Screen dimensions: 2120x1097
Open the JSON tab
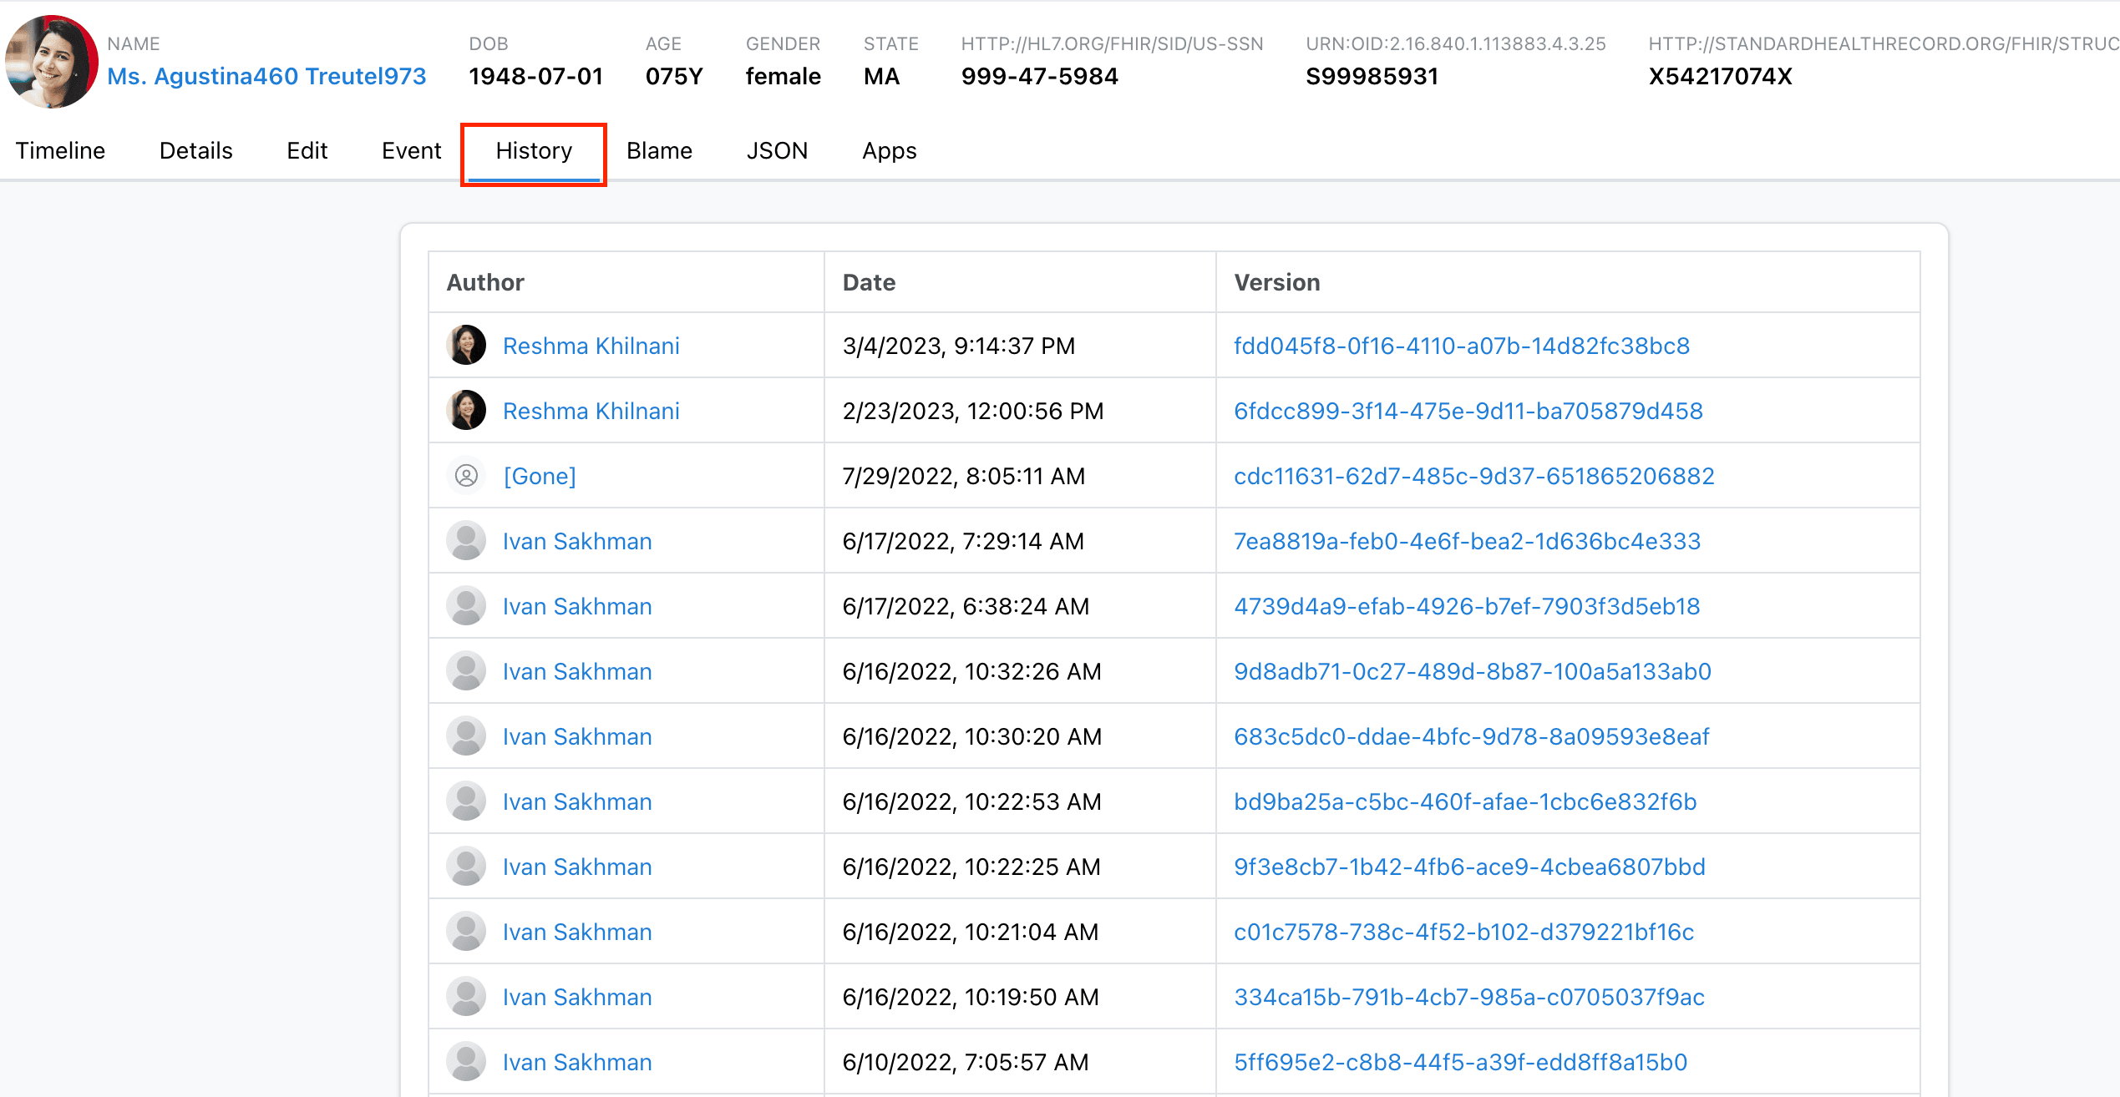[x=777, y=151]
